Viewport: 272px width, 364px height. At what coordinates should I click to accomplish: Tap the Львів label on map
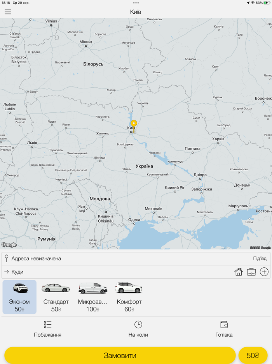[x=32, y=143]
